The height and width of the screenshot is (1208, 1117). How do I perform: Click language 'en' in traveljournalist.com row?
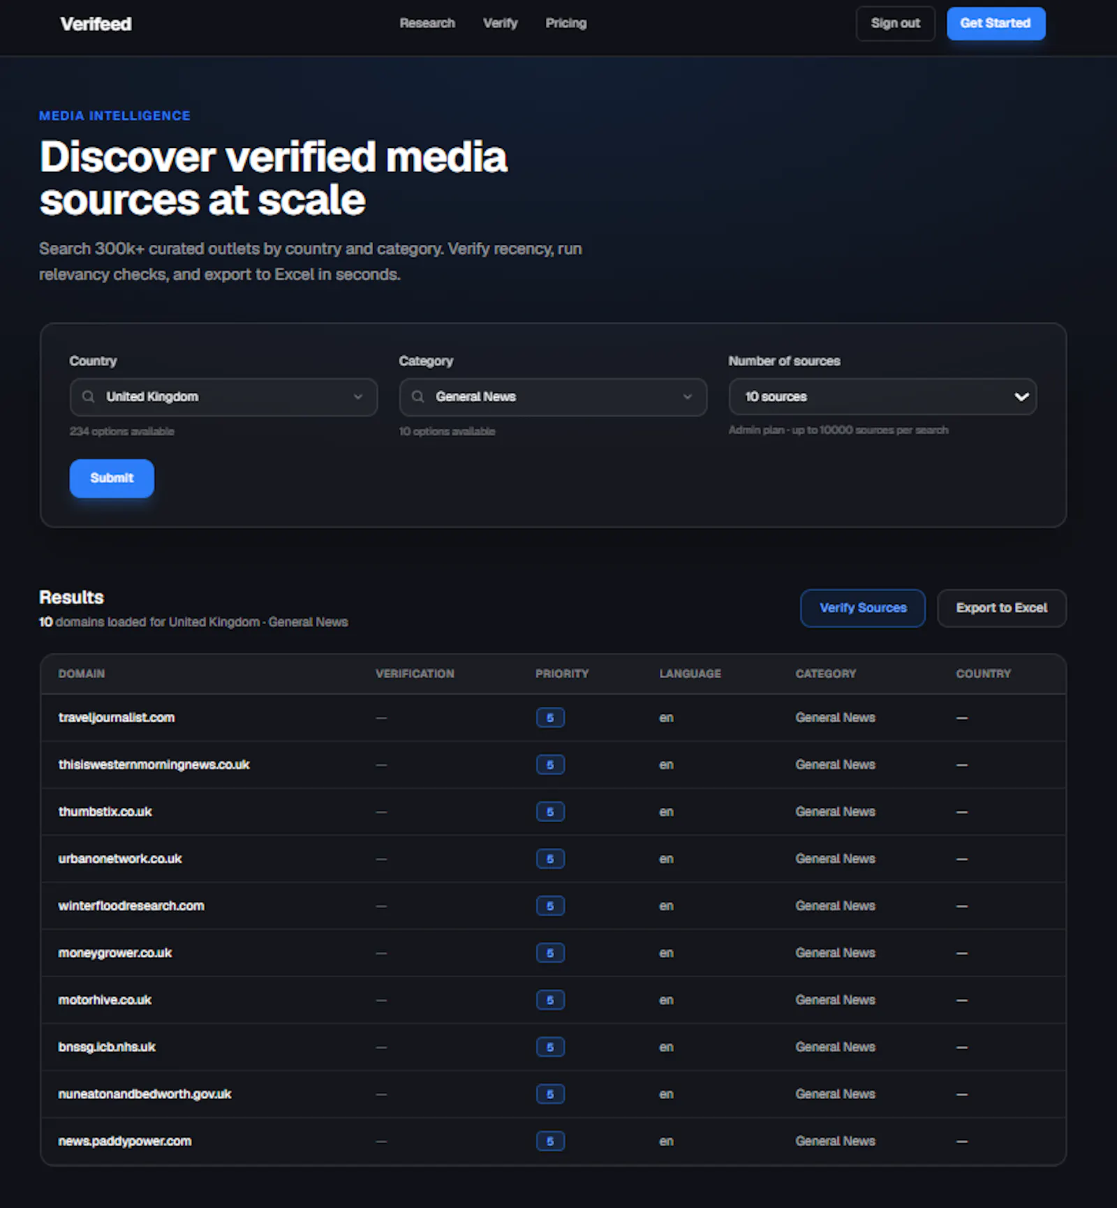pos(666,717)
